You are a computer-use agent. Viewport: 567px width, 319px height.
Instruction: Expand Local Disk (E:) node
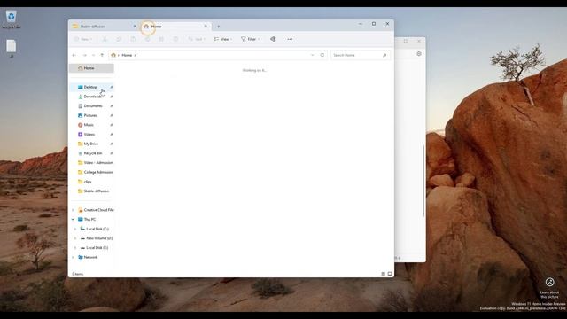click(75, 248)
